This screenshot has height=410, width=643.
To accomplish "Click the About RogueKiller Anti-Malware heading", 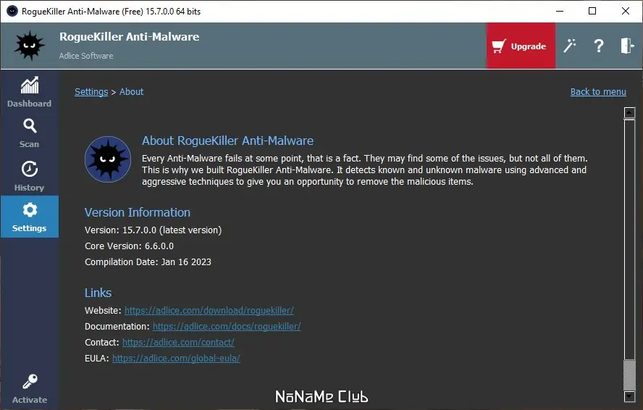I will (227, 141).
